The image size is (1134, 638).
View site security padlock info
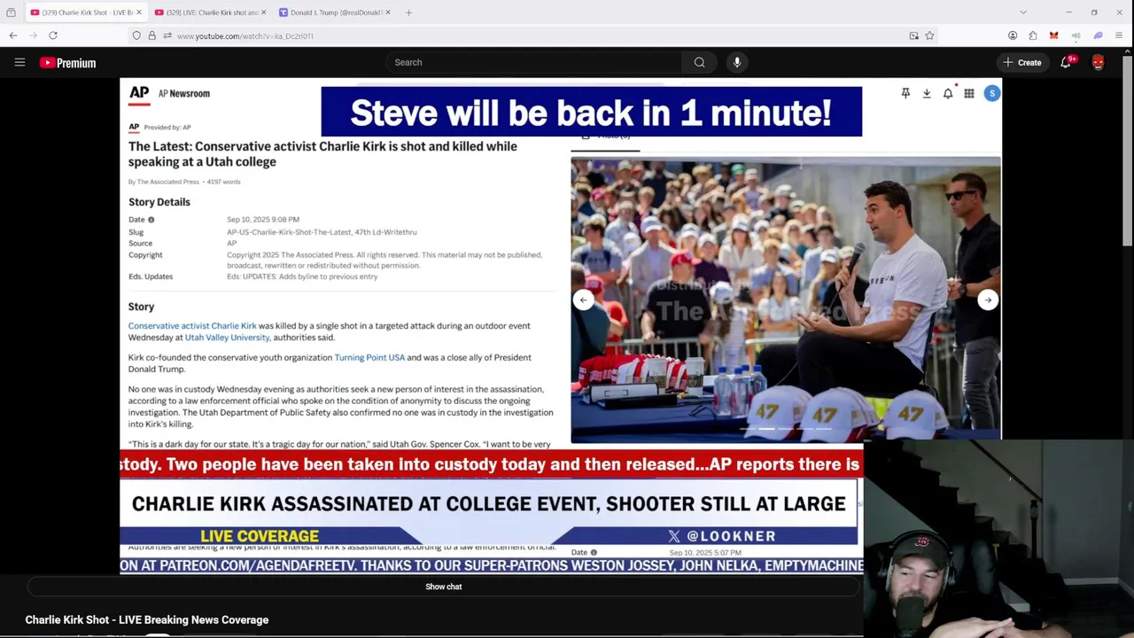(x=151, y=35)
